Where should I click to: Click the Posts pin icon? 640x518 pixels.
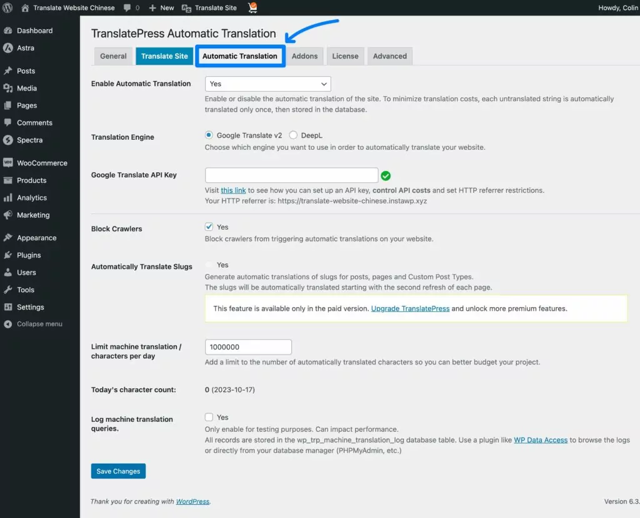7,71
